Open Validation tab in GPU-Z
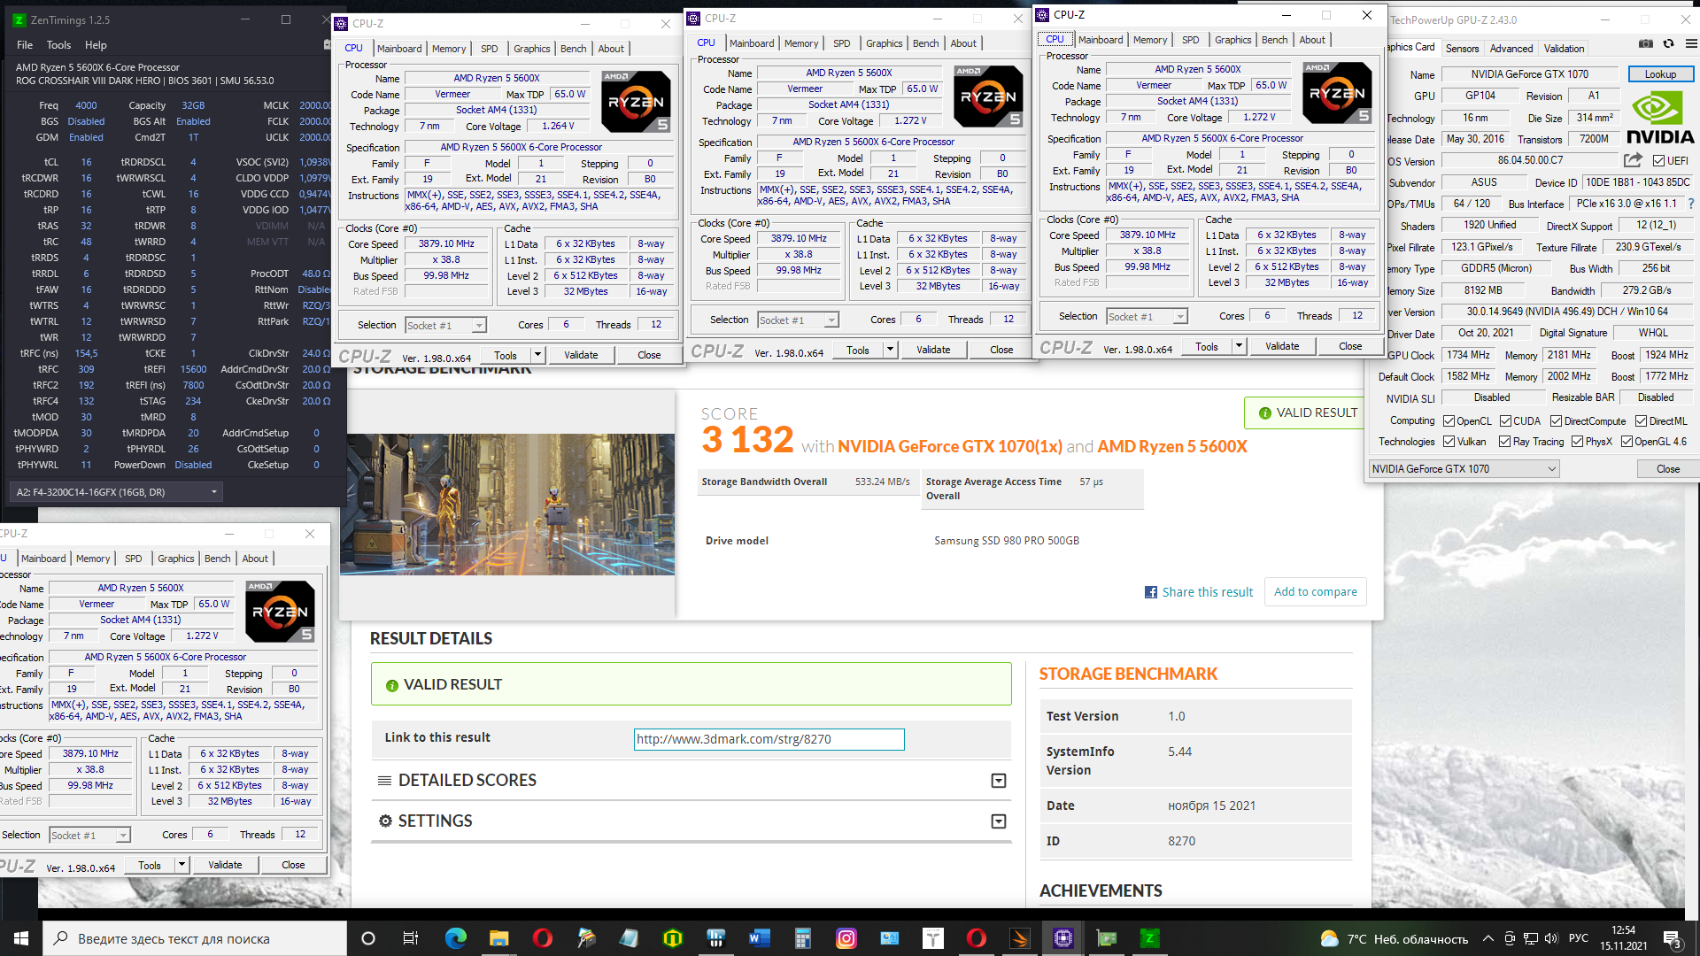Viewport: 1700px width, 956px height. point(1564,49)
